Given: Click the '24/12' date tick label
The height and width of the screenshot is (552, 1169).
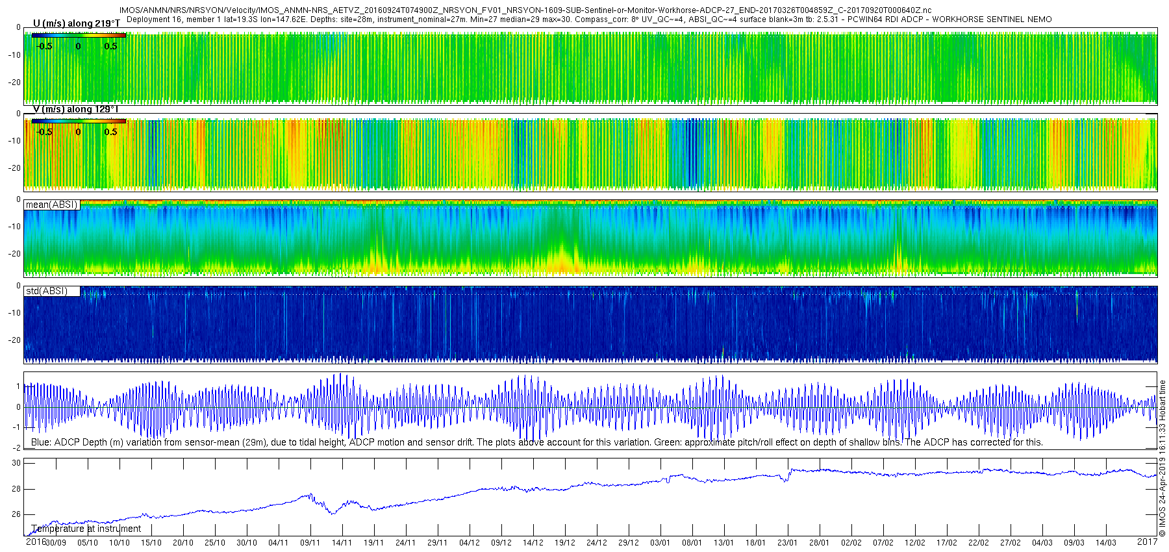Looking at the screenshot, I should [x=597, y=543].
